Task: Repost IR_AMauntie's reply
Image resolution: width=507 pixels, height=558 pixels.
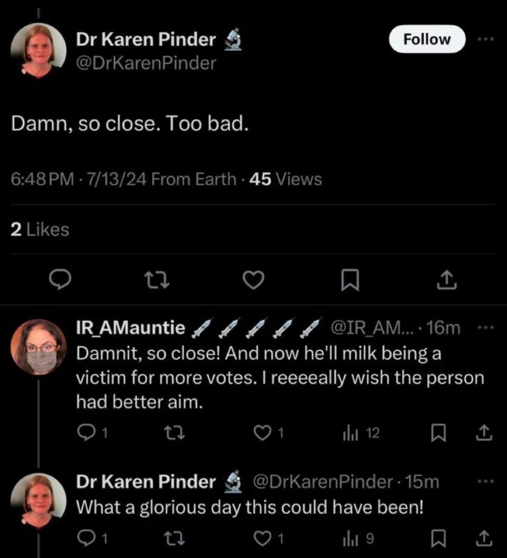Action: click(176, 434)
